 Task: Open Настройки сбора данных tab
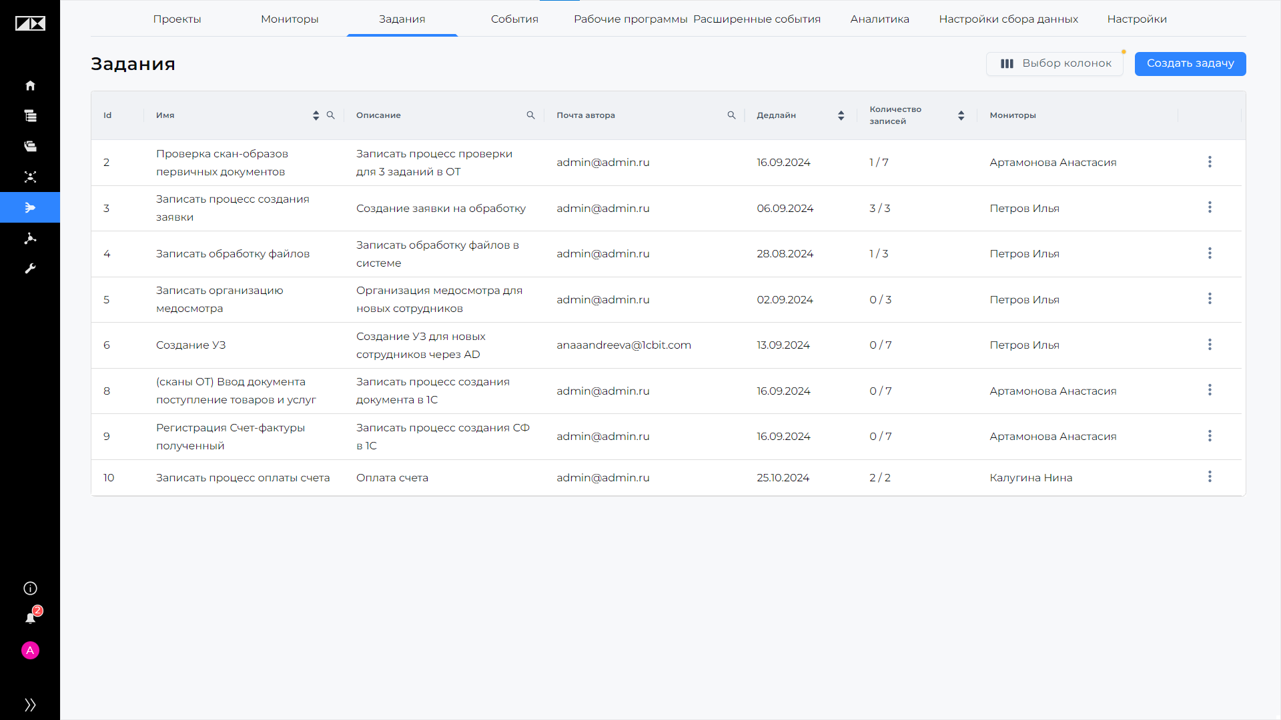[1008, 19]
